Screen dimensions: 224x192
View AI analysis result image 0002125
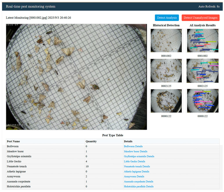pos(203,71)
